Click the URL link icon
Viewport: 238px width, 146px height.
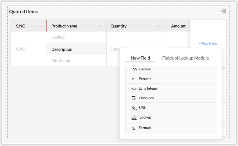pos(134,108)
